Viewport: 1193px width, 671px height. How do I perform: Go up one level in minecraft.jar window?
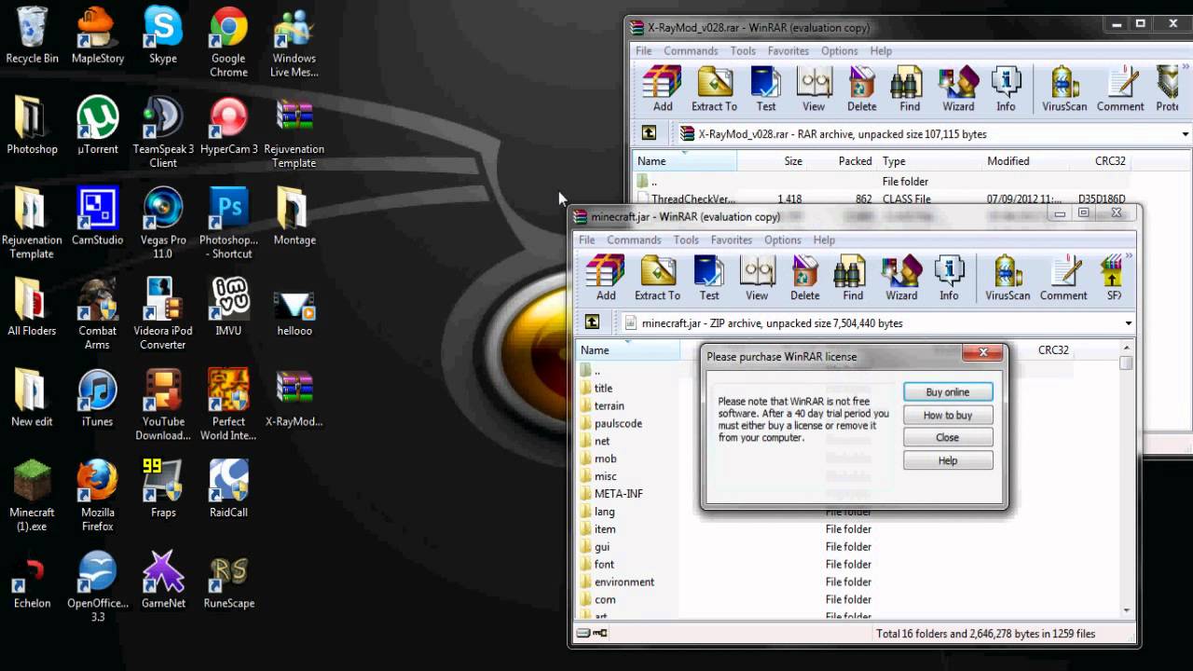(x=592, y=322)
